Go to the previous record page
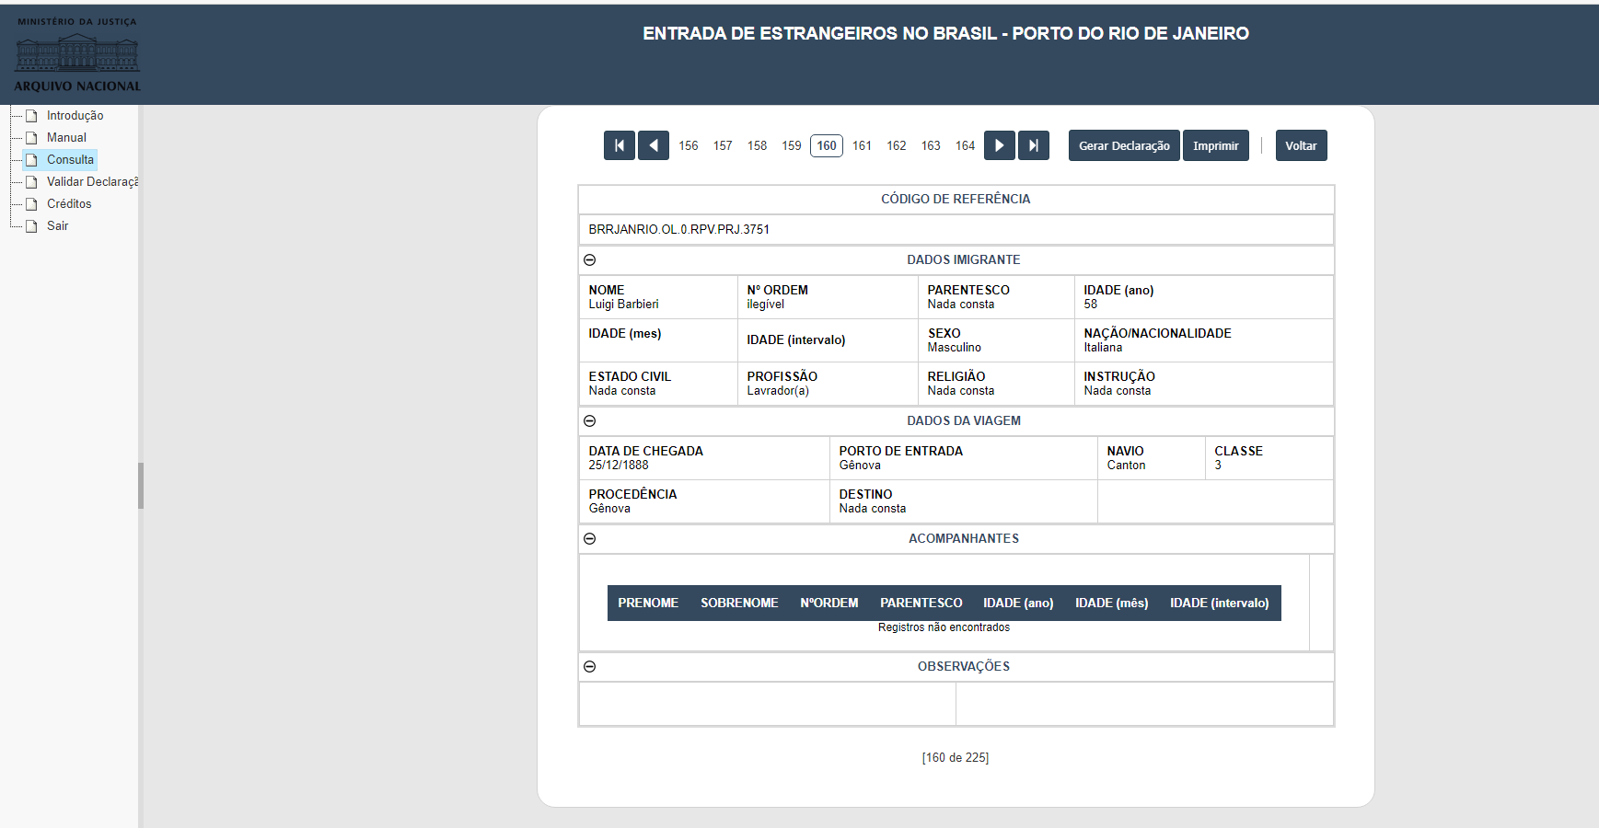The width and height of the screenshot is (1599, 828). tap(654, 145)
